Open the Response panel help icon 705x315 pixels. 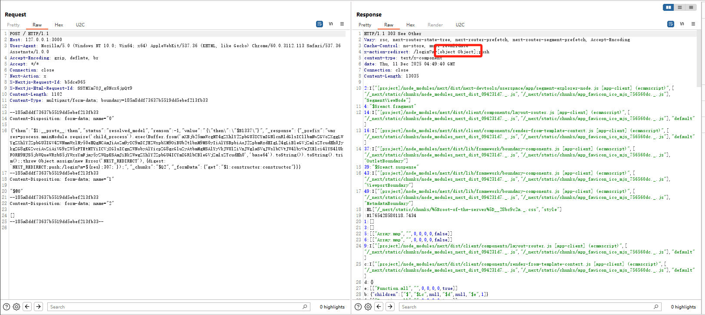coord(358,307)
